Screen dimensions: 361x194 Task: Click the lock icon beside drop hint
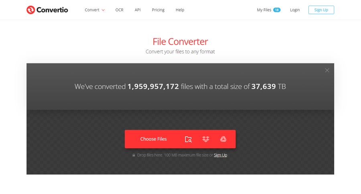pos(134,155)
